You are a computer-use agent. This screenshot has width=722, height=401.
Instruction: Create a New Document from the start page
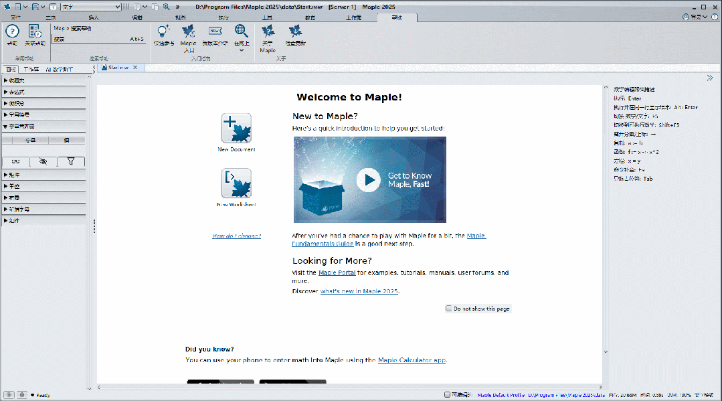[x=236, y=128]
